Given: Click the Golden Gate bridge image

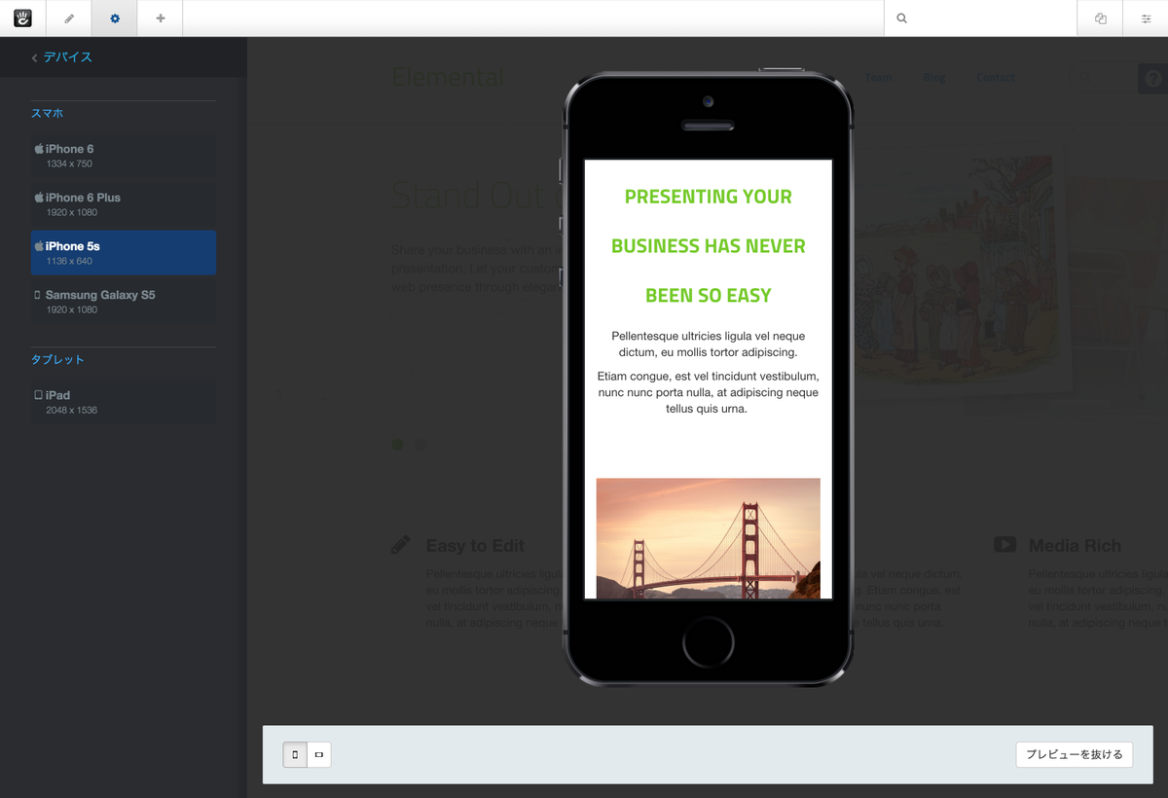Looking at the screenshot, I should 708,538.
